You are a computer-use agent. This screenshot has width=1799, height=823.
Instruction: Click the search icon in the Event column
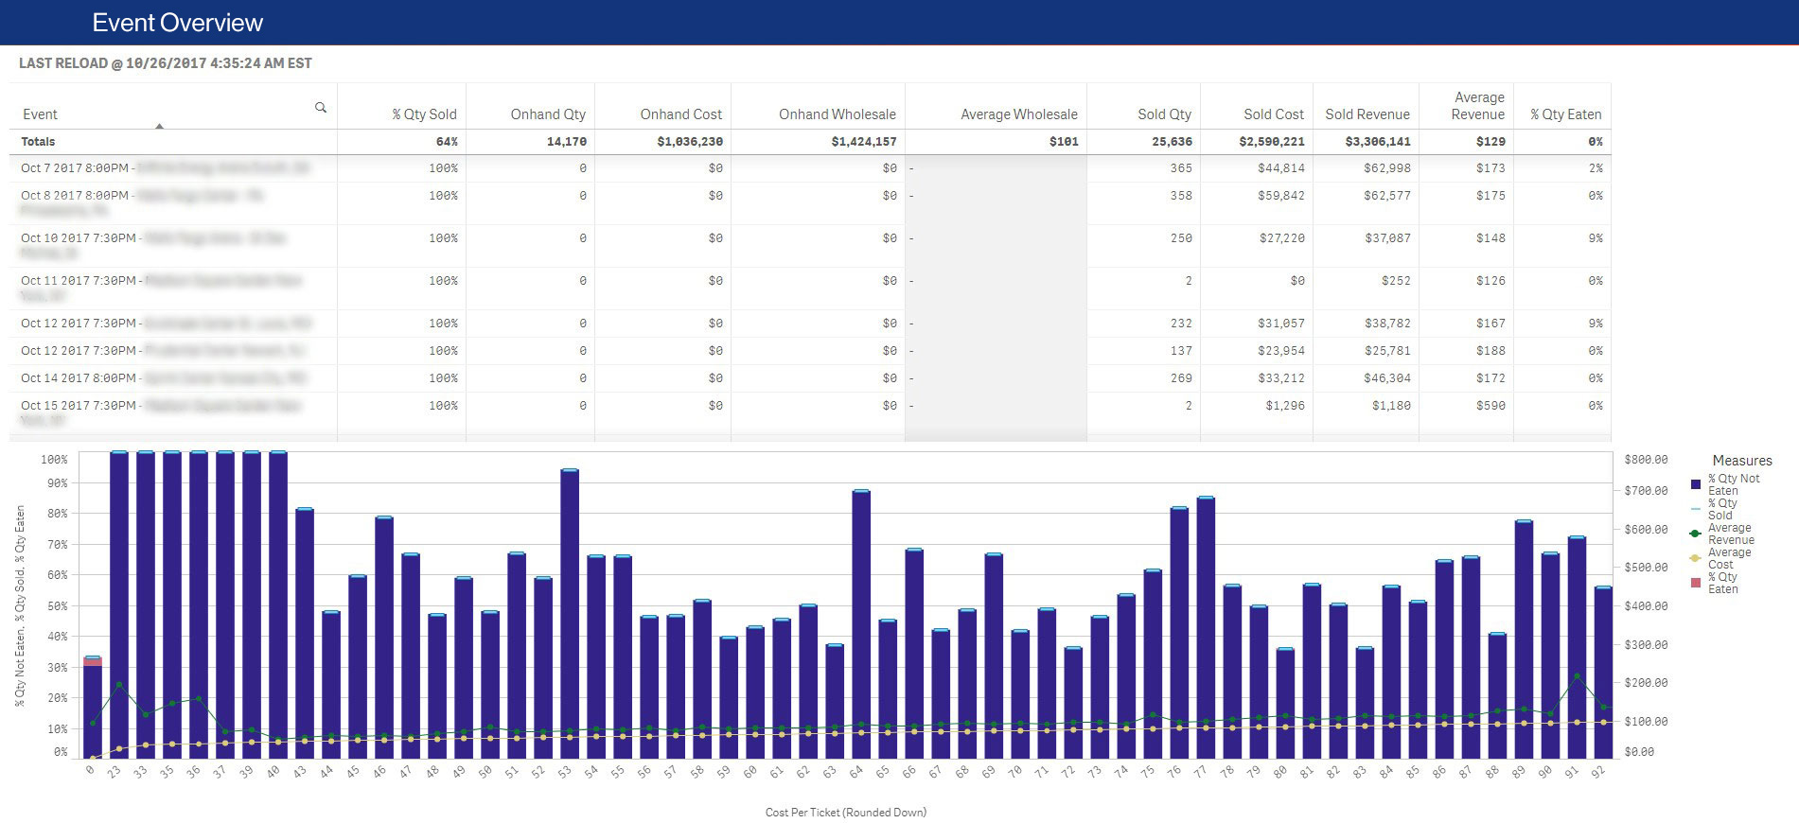pyautogui.click(x=321, y=108)
